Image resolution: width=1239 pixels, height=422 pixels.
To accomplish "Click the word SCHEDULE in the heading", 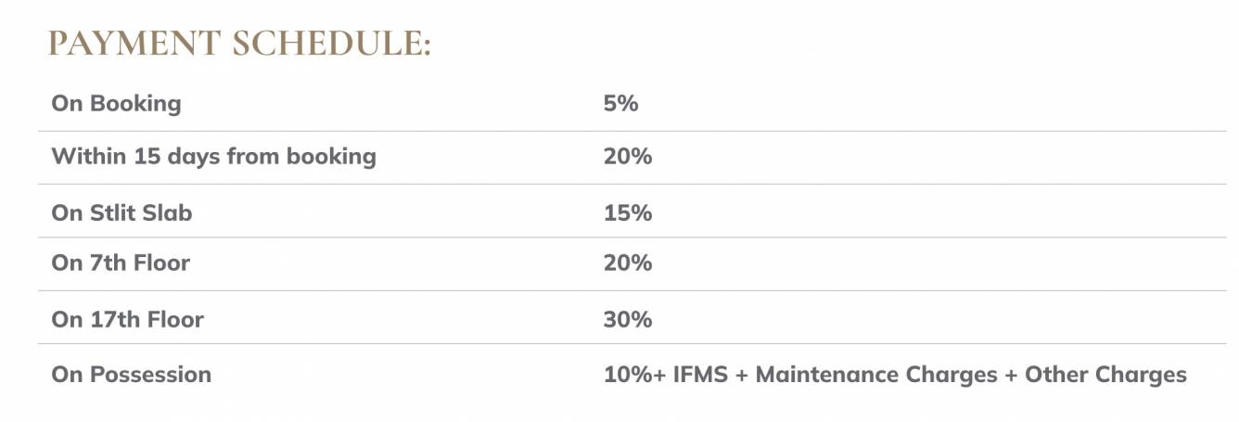I will (x=332, y=45).
